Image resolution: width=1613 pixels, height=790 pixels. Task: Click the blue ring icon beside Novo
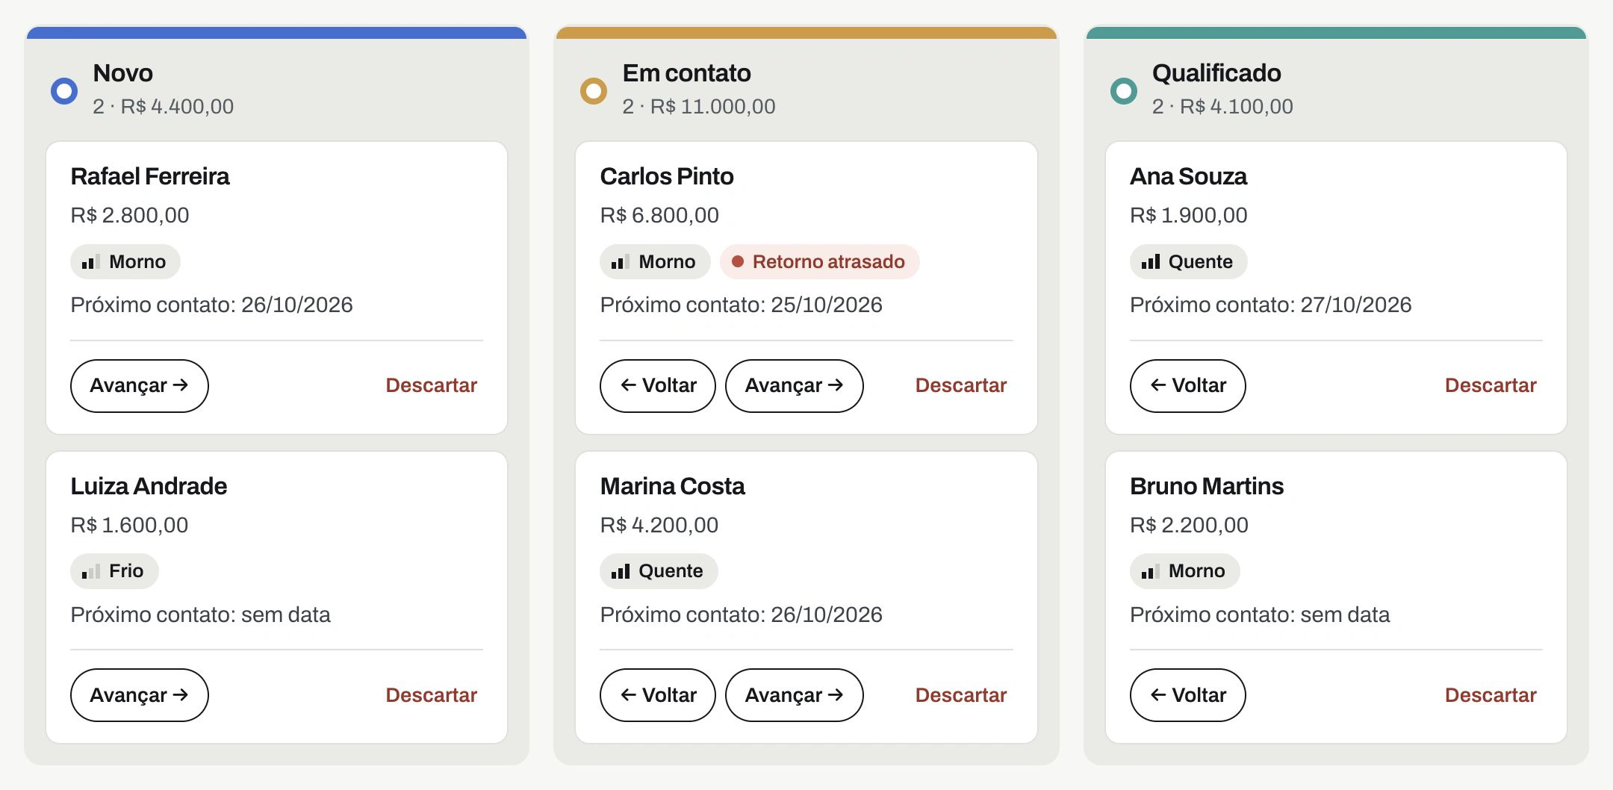click(64, 91)
